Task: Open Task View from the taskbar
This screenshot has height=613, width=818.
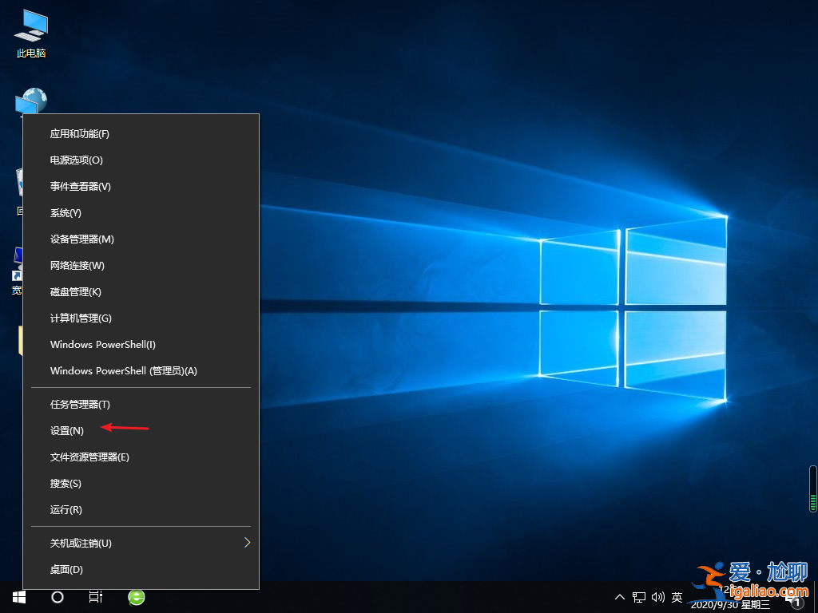Action: point(96,596)
